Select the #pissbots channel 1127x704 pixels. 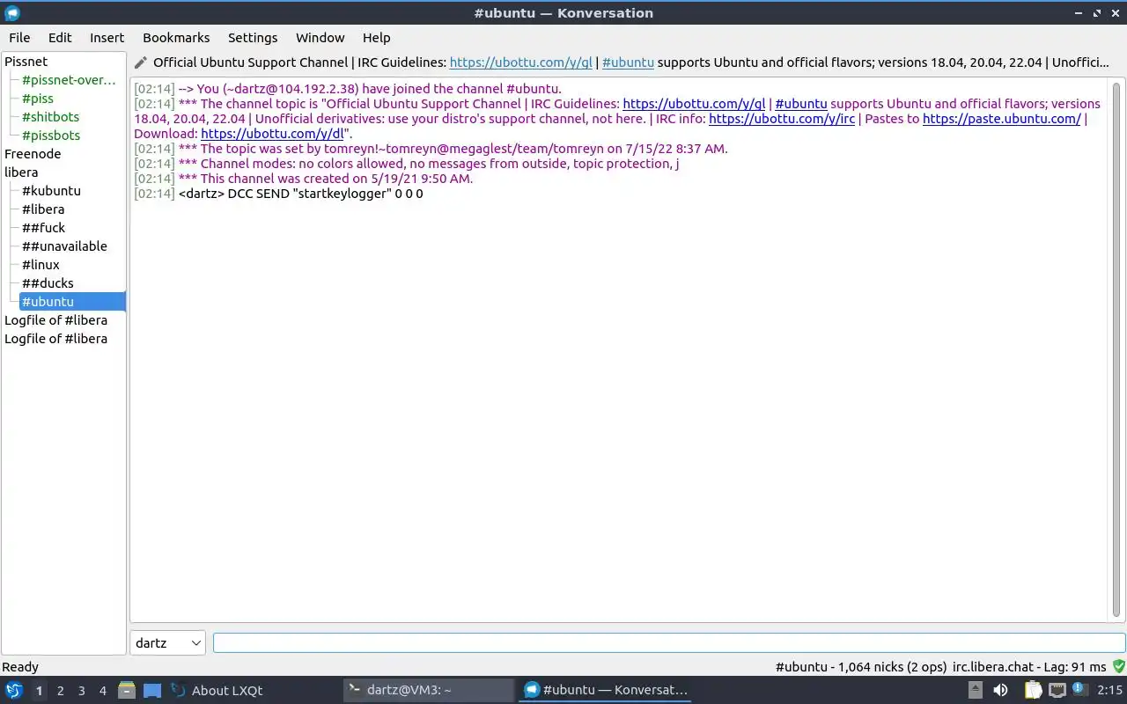pos(51,136)
